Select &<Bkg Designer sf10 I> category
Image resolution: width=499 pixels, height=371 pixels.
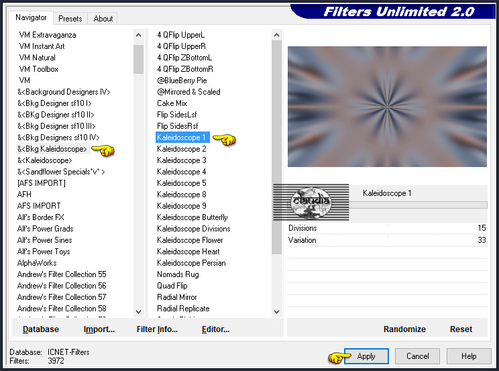(x=54, y=103)
